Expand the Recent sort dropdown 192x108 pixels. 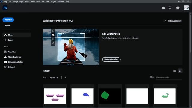54,78
